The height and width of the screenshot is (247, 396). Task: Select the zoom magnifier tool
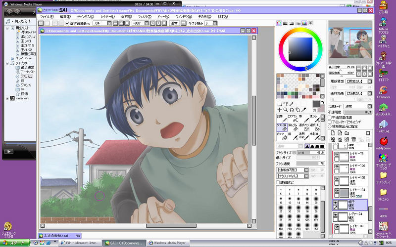point(286,110)
